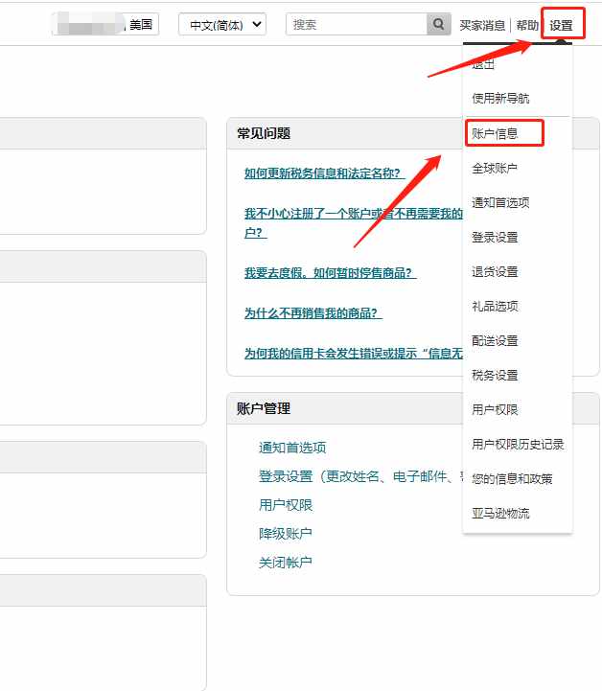Click 通知首选项 under 账户管理
Screen dimensions: 602x691
pyautogui.click(x=292, y=448)
